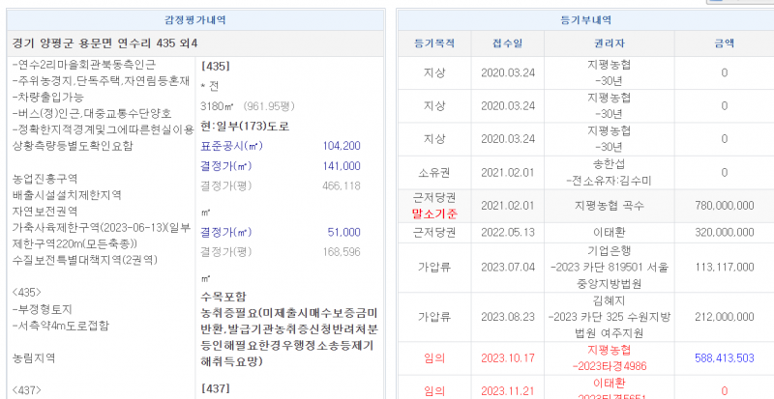This screenshot has height=399, width=774.
Task: Select the 등기목적 column header
Action: [x=433, y=43]
